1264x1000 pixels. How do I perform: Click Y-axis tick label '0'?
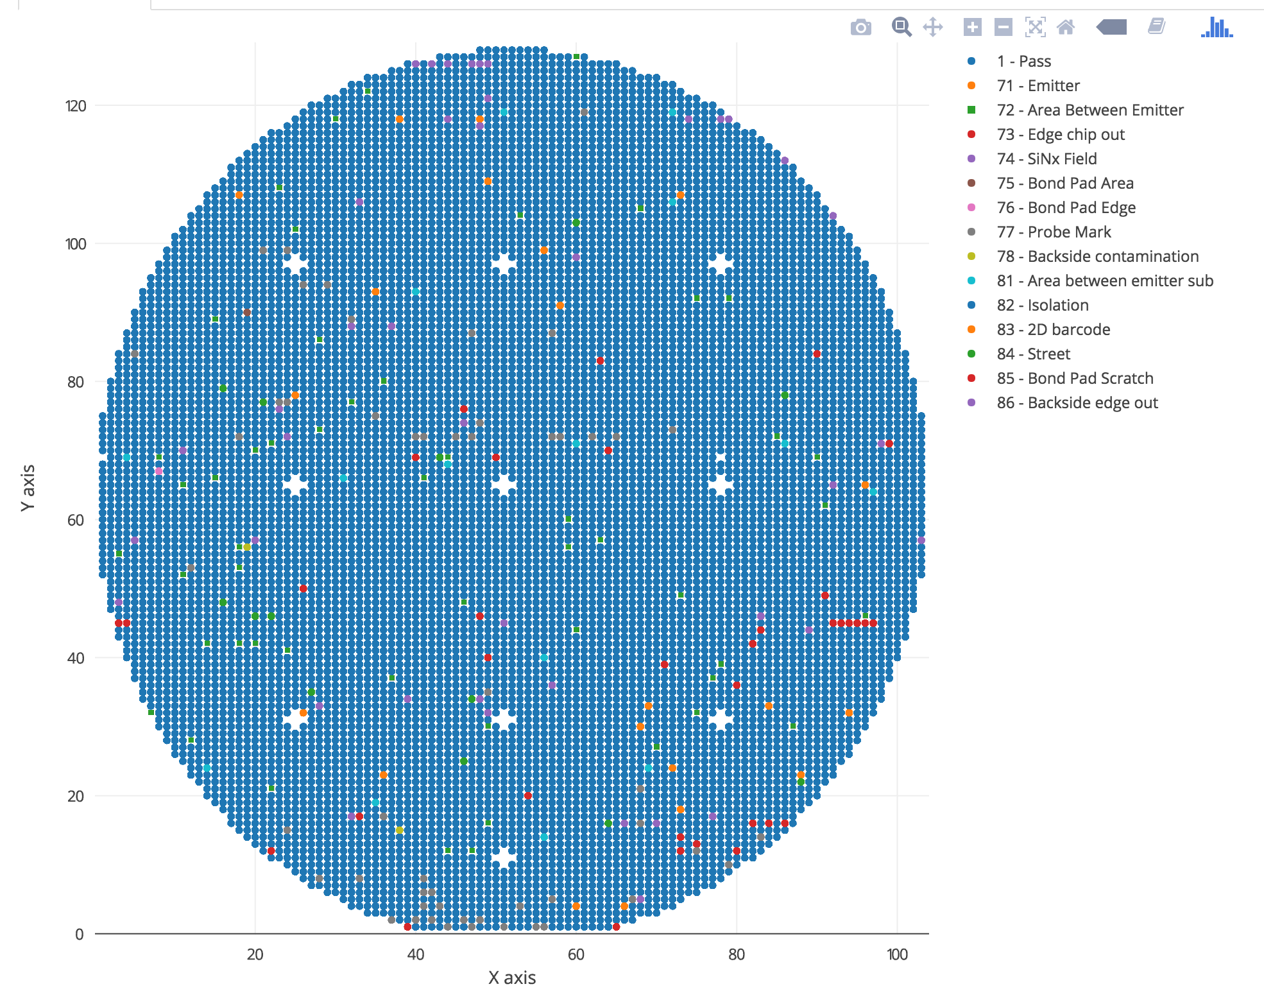point(80,935)
